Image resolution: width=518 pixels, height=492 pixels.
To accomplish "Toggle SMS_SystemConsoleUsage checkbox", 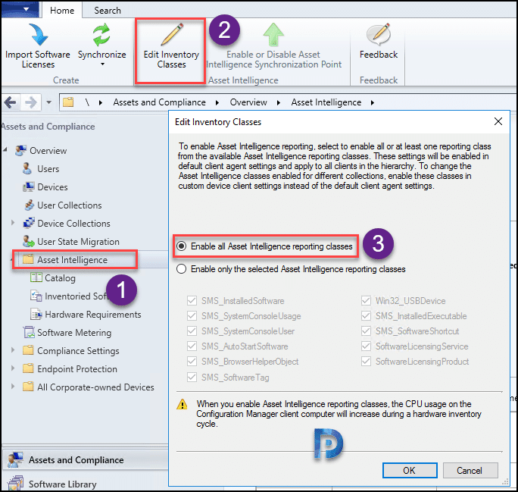I will [x=192, y=316].
